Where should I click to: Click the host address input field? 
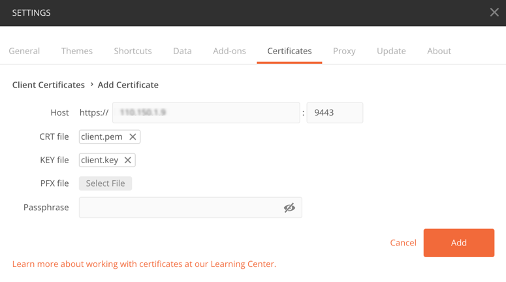[206, 112]
